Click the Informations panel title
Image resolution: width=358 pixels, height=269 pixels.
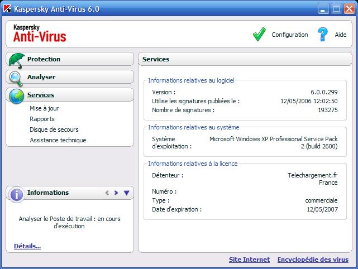point(48,193)
